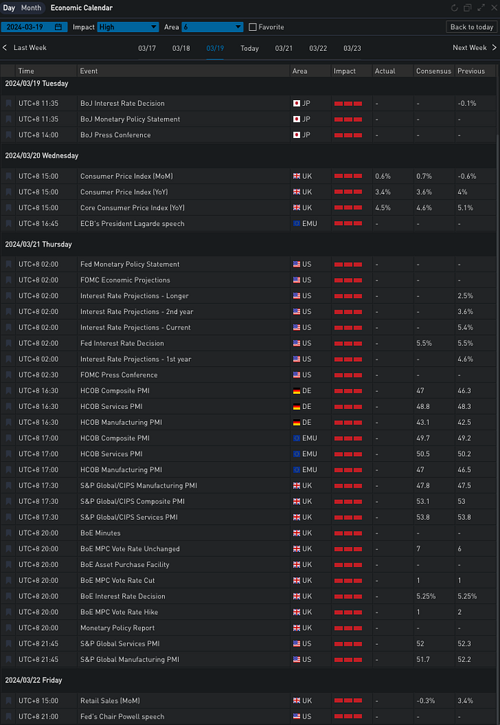Screen dimensions: 500x725
Task: Switch to Day view
Action: coord(9,8)
